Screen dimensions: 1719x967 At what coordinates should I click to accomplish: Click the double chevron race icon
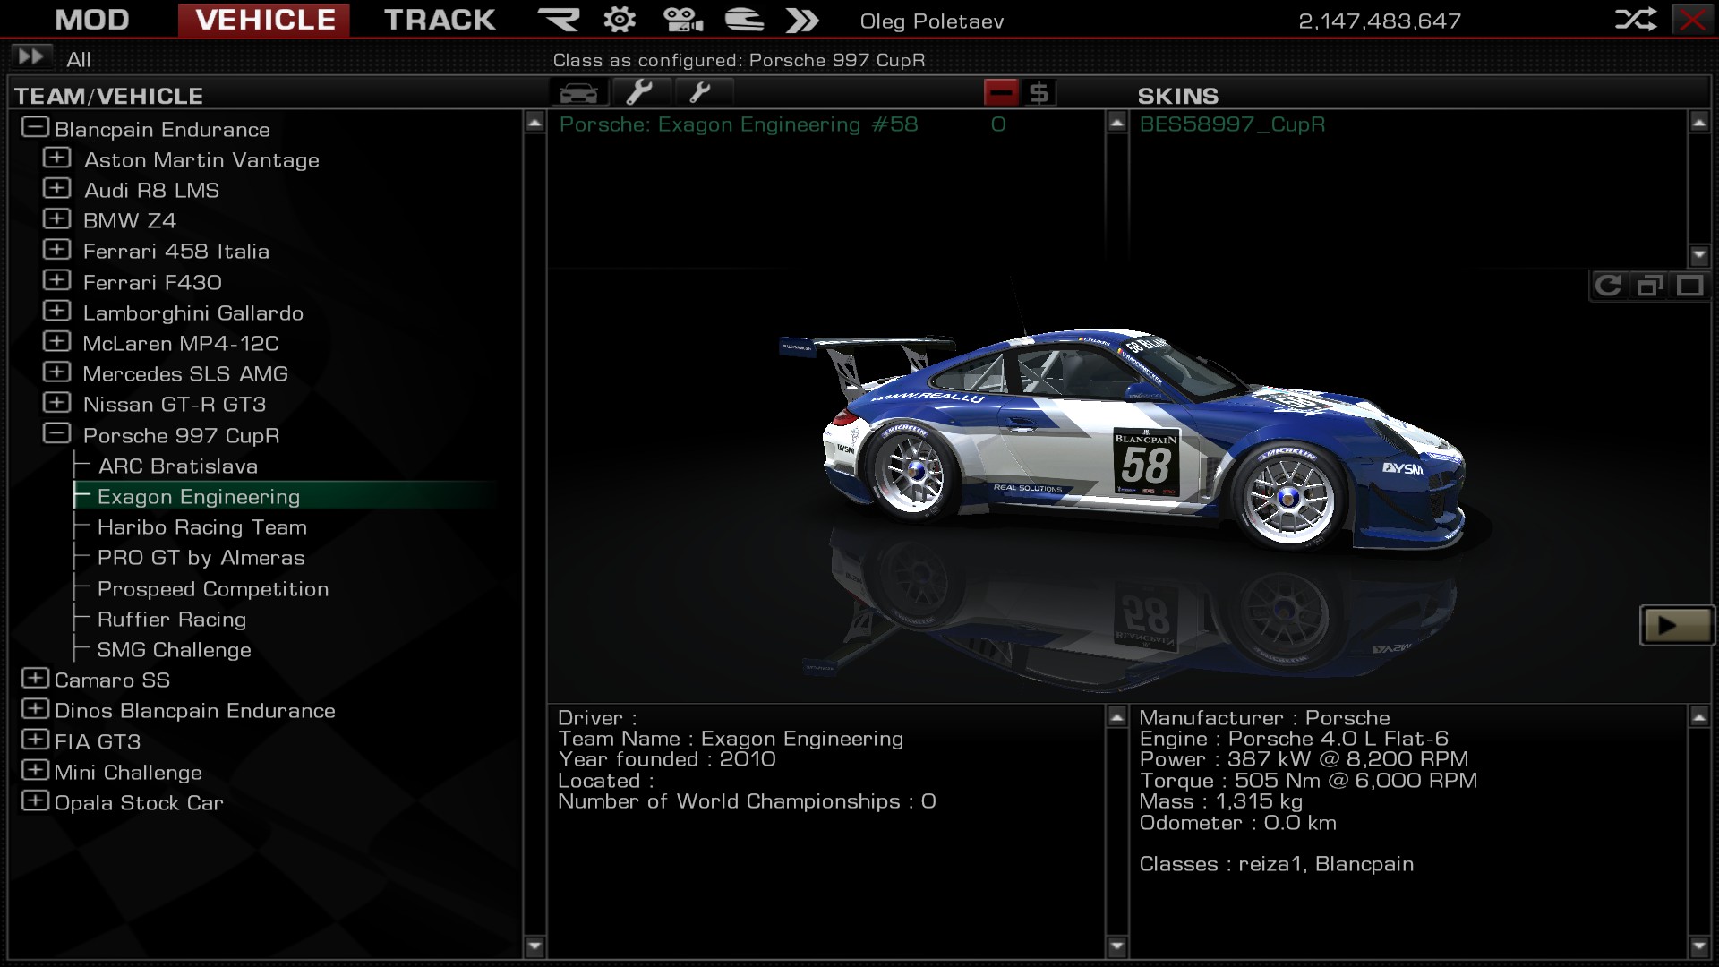click(x=802, y=20)
